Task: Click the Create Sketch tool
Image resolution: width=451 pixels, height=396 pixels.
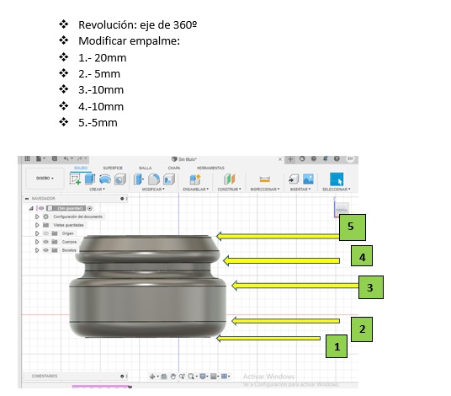Action: pyautogui.click(x=75, y=179)
